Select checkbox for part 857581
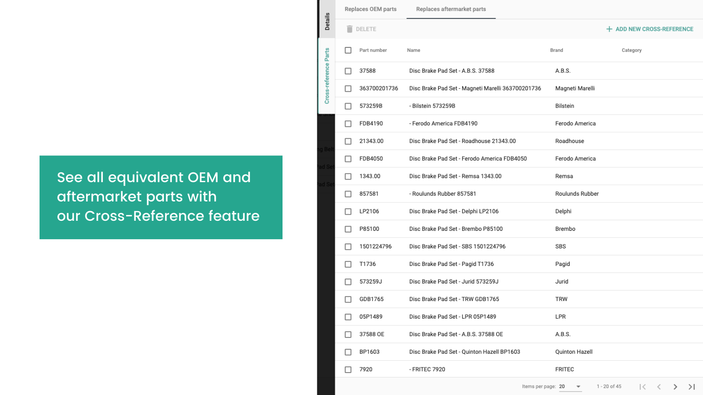 tap(348, 194)
